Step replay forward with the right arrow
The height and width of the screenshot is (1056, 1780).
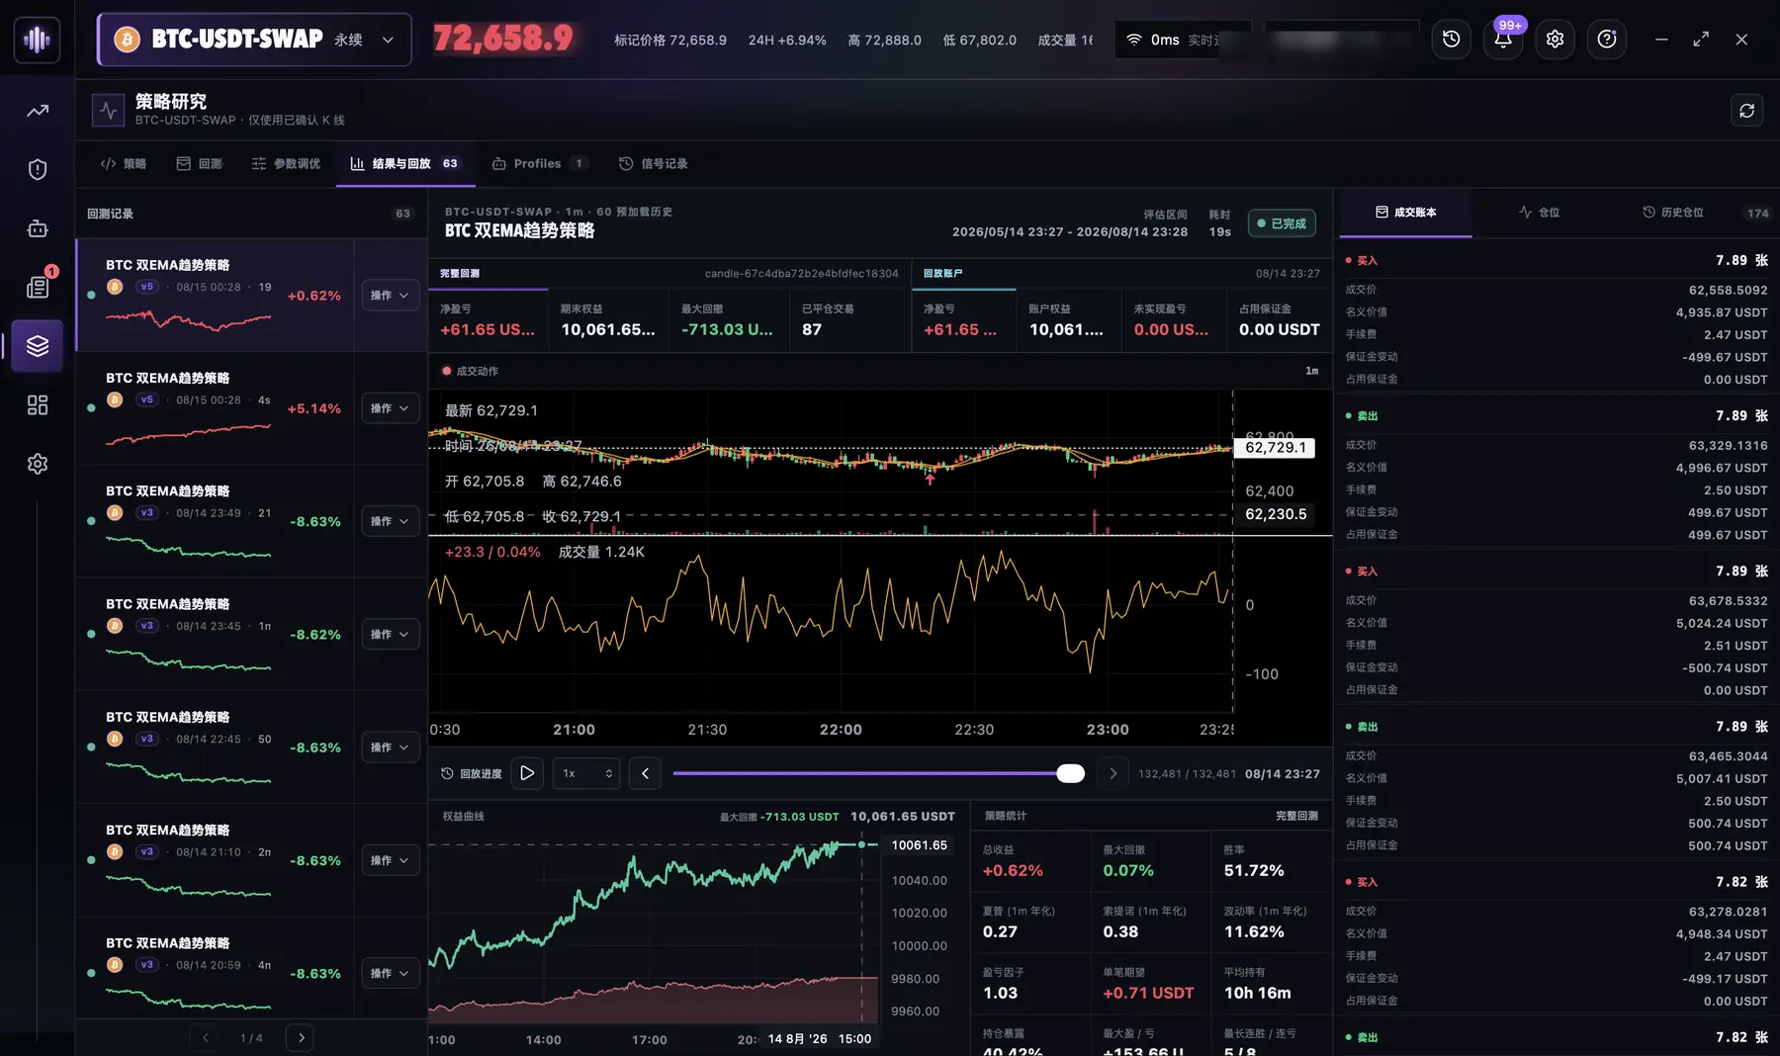tap(1112, 773)
